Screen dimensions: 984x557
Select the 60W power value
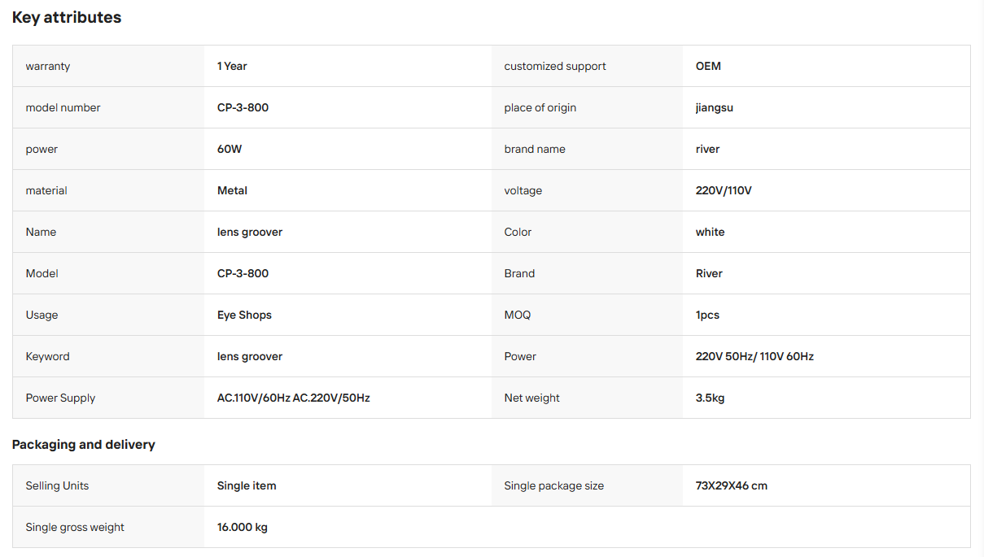(x=229, y=149)
